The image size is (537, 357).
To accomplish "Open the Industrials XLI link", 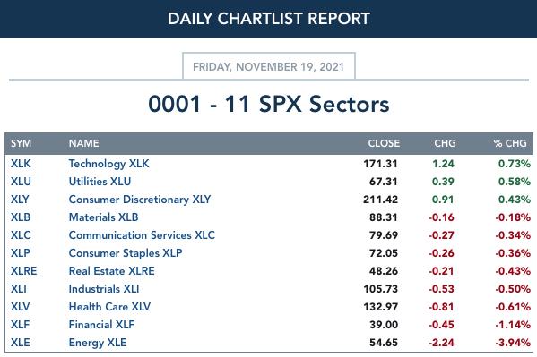I will point(104,289).
